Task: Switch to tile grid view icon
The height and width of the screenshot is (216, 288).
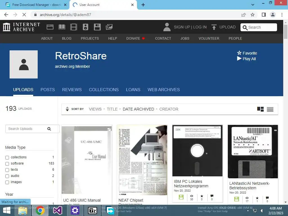Action: 260,109
